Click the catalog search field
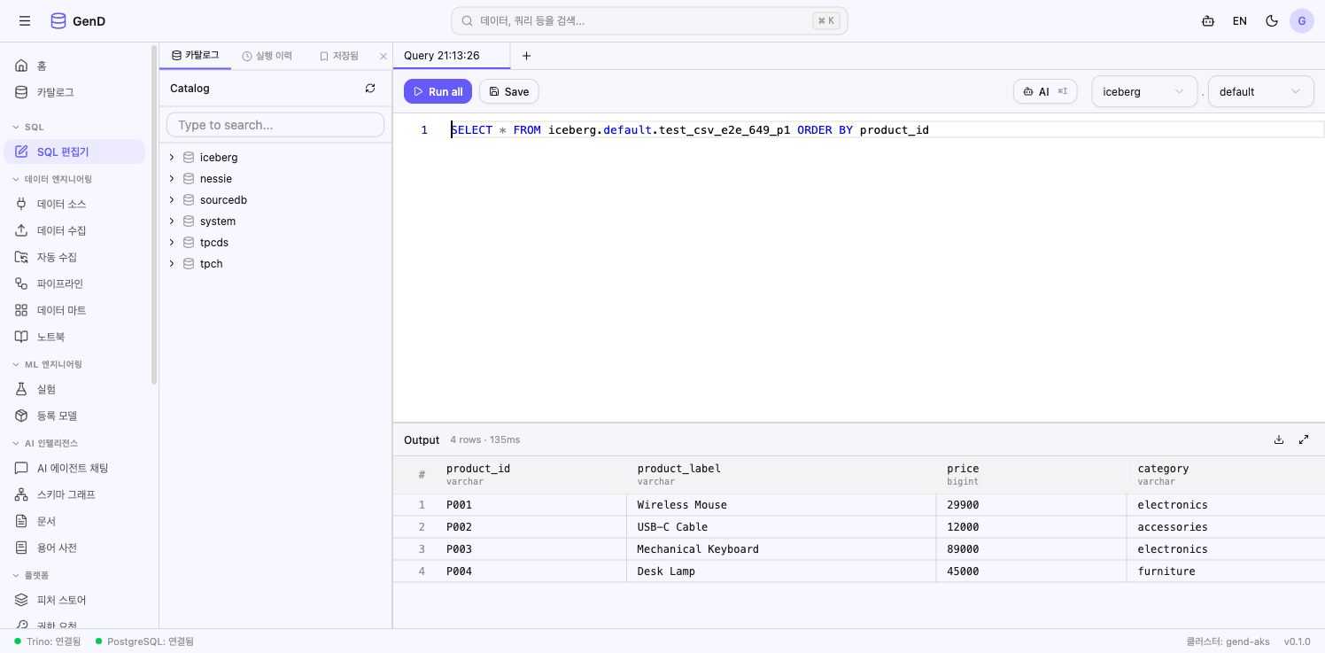Viewport: 1325px width, 653px height. coord(275,125)
